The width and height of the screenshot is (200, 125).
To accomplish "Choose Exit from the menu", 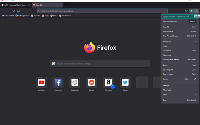I will (x=179, y=100).
